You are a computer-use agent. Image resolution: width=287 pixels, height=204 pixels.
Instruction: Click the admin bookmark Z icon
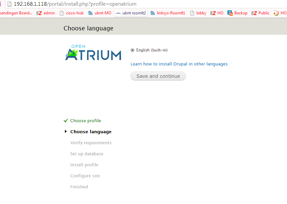(x=39, y=13)
